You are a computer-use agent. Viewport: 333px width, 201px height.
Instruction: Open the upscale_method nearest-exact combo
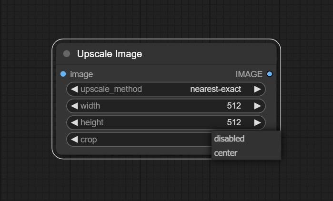pos(166,89)
